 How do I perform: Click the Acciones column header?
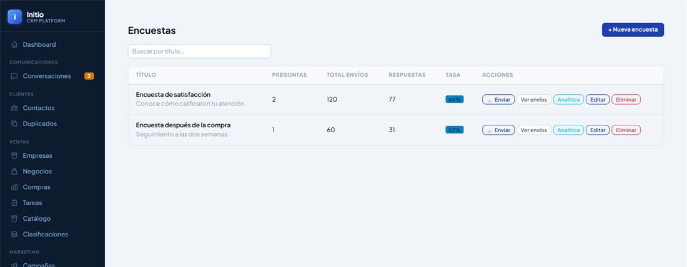497,75
